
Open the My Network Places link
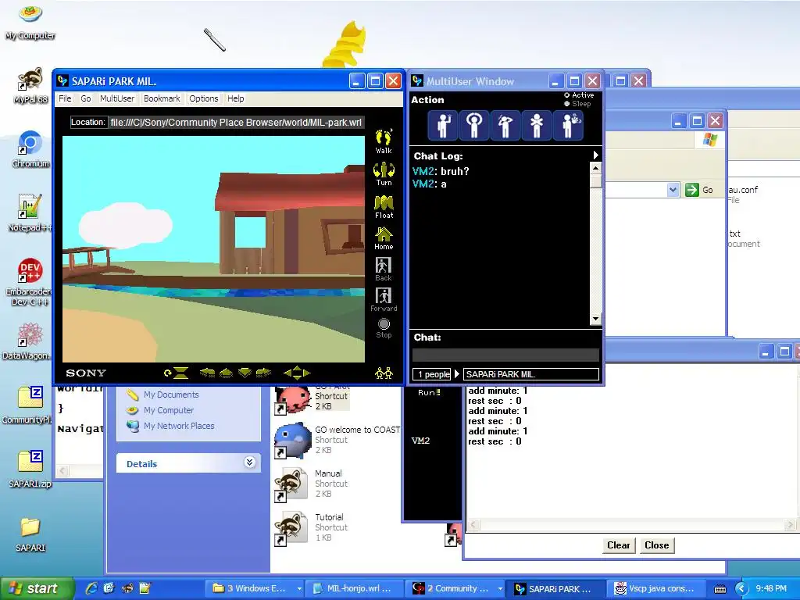pos(179,426)
